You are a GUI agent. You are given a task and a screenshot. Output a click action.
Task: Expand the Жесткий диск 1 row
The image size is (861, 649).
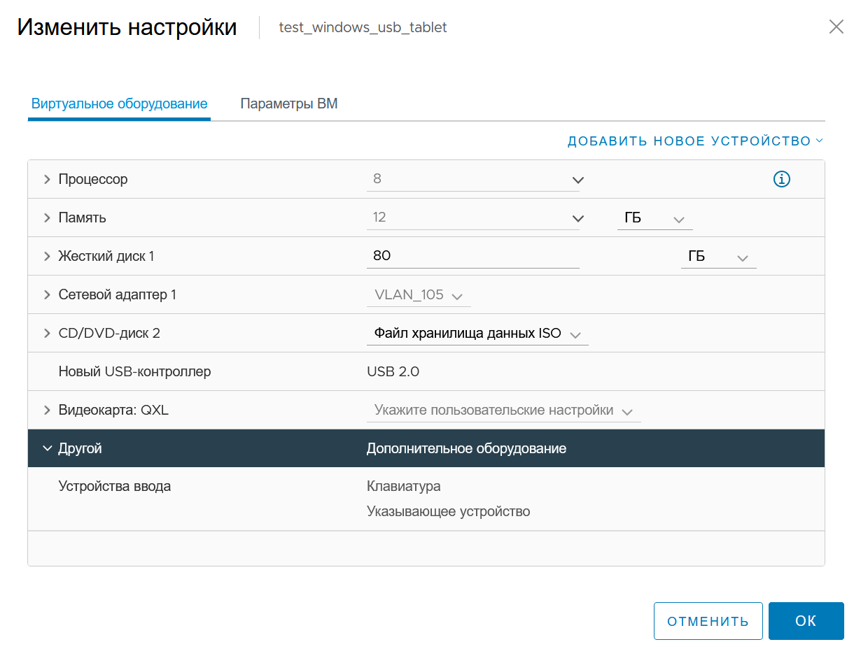click(47, 257)
